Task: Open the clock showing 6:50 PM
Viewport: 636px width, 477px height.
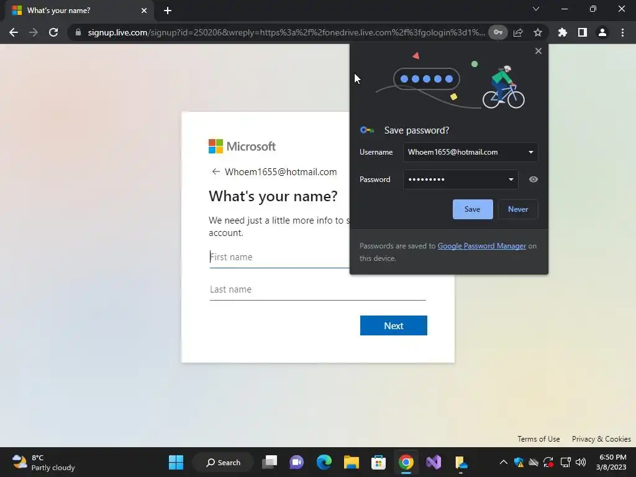Action: 611,462
